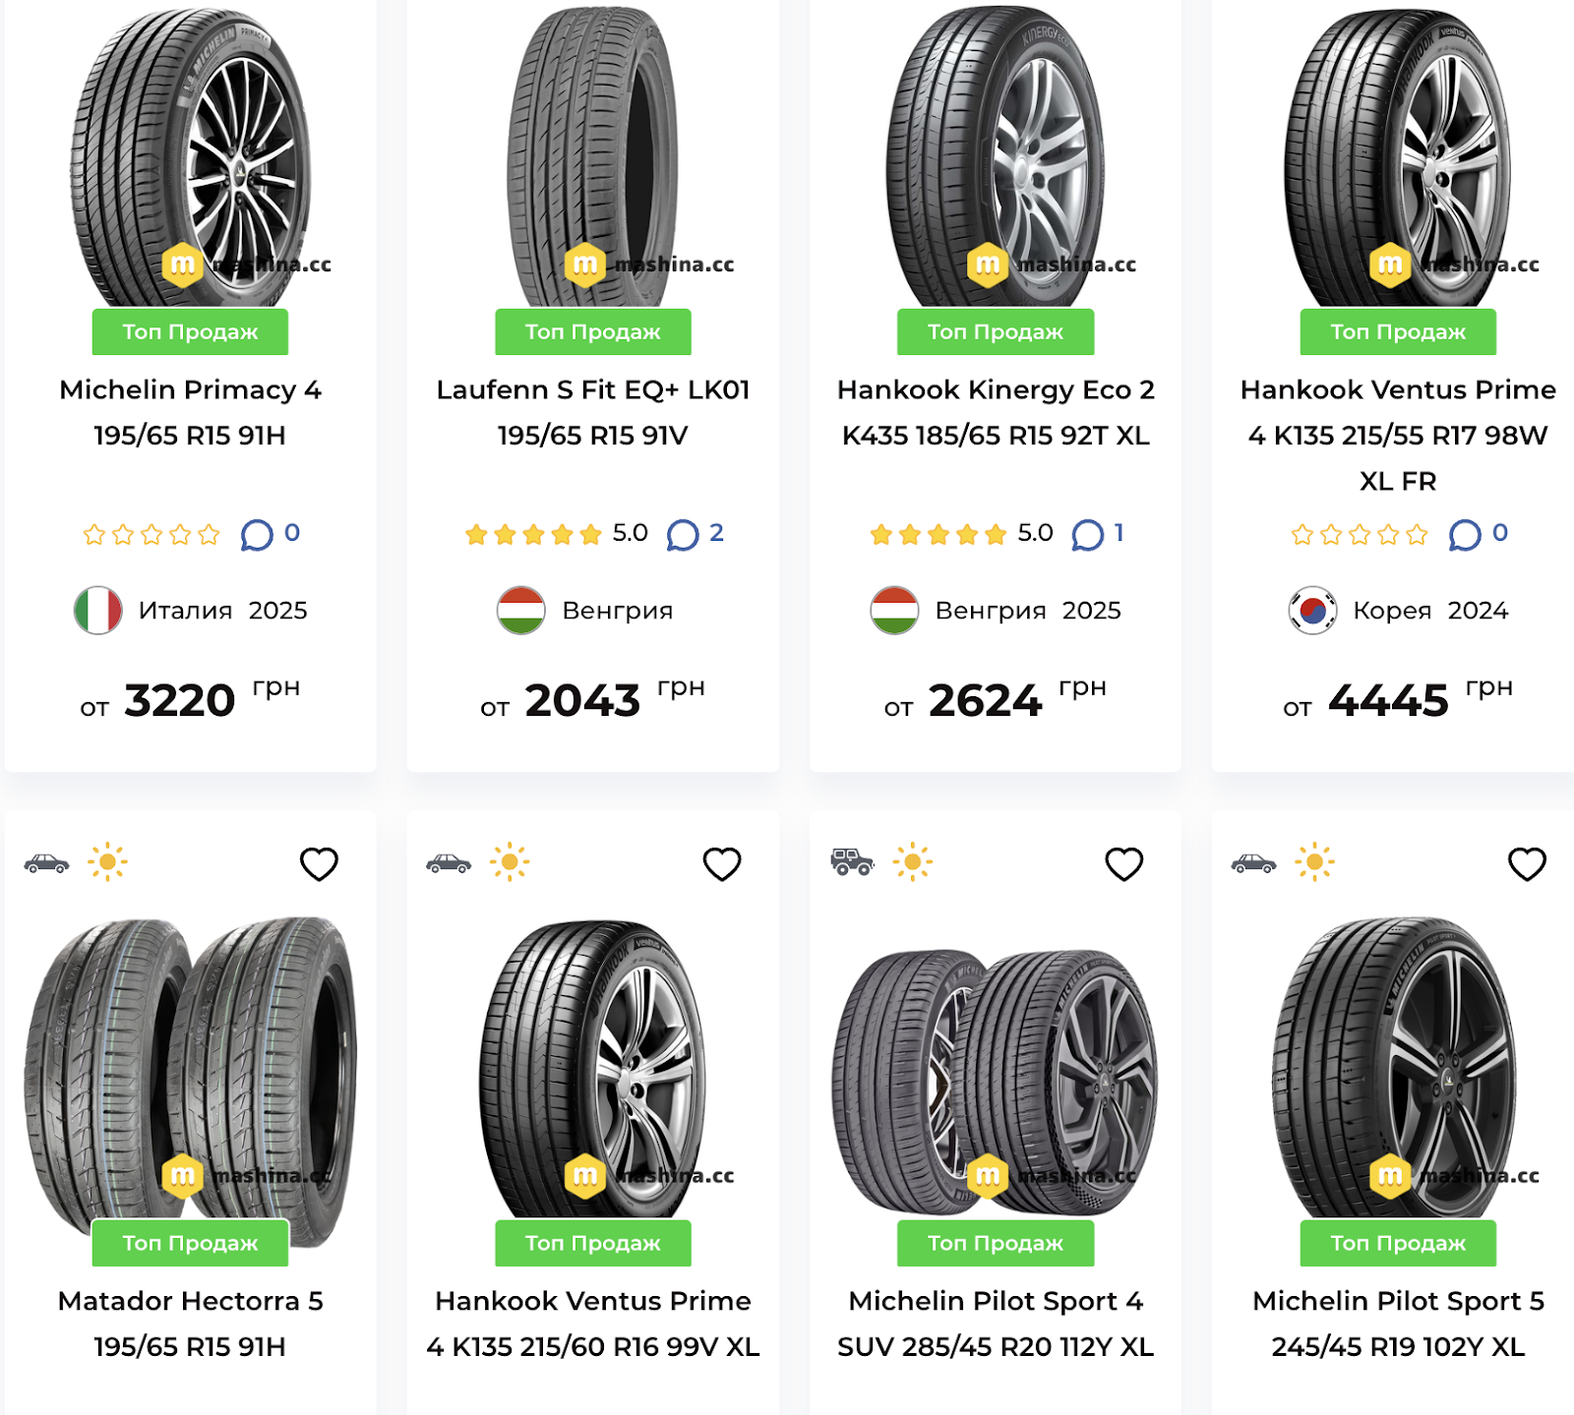Click the five-star rating on Hankook Kinergy Eco 2
Image resolution: width=1574 pixels, height=1415 pixels.
click(x=938, y=534)
